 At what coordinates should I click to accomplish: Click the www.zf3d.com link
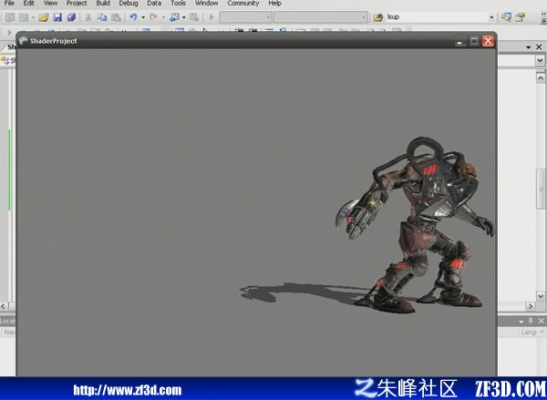coord(128,390)
